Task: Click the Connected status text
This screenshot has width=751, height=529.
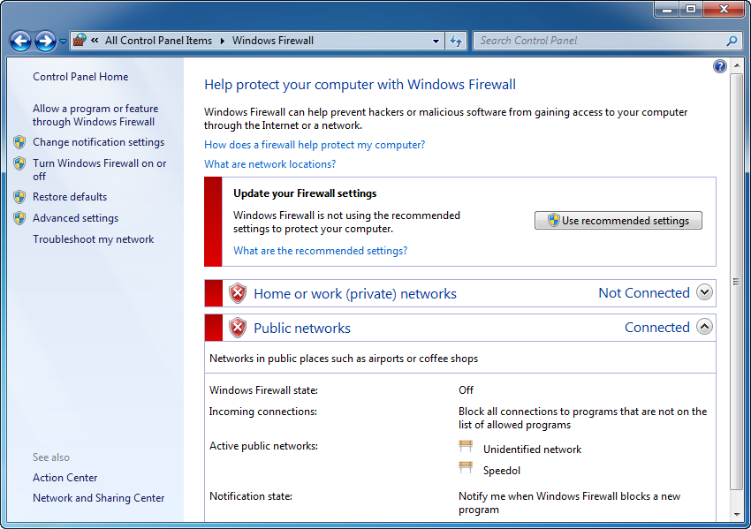Action: pos(656,327)
